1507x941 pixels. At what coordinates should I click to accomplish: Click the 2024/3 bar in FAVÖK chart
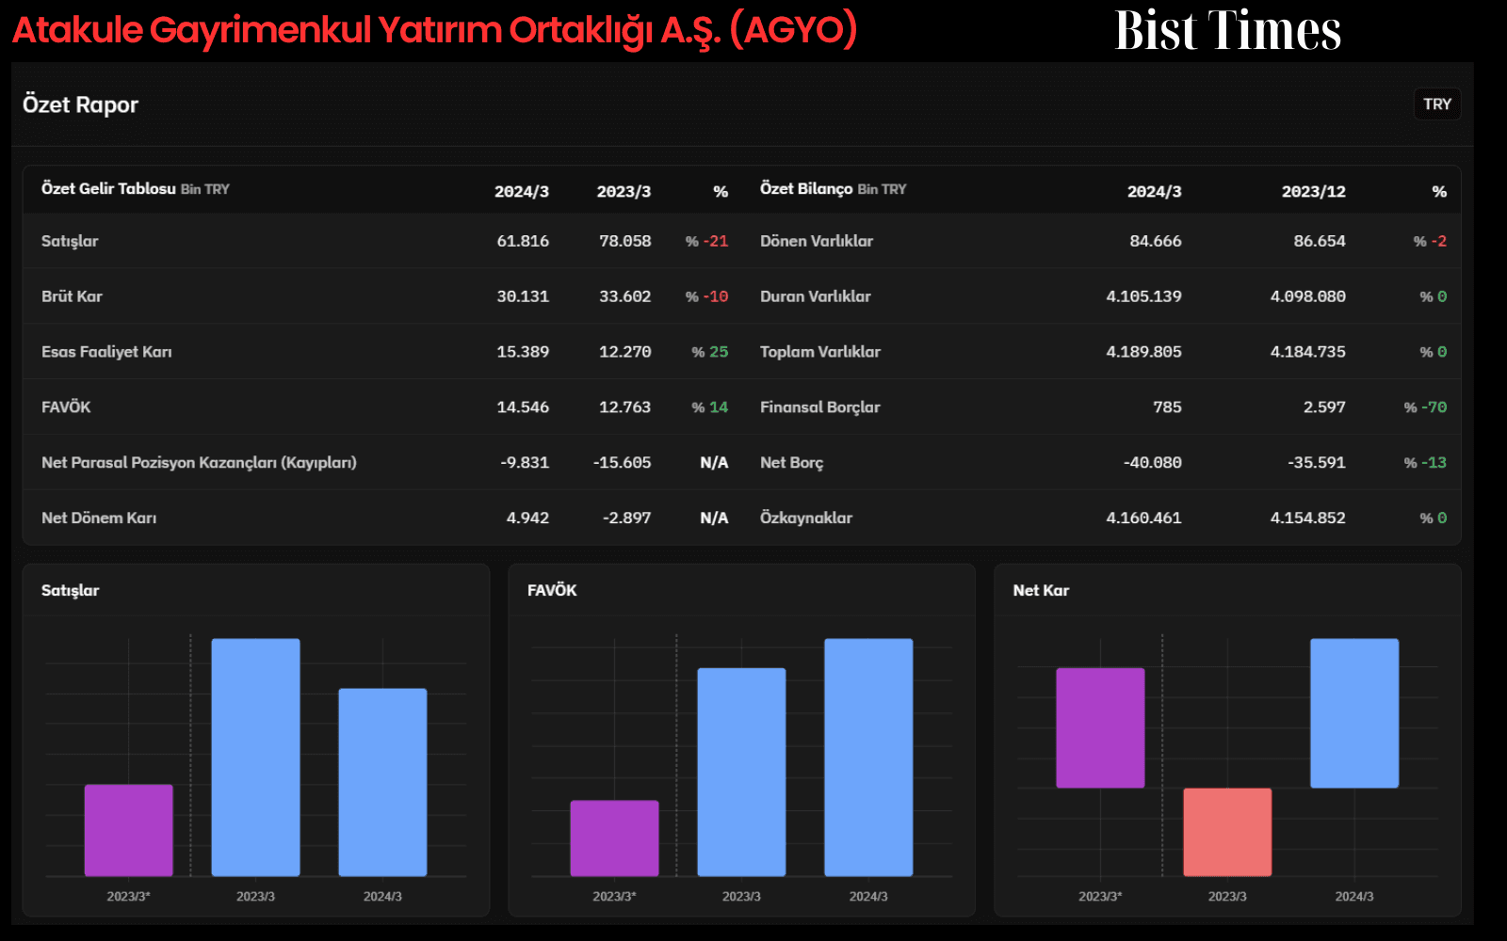coord(868,758)
